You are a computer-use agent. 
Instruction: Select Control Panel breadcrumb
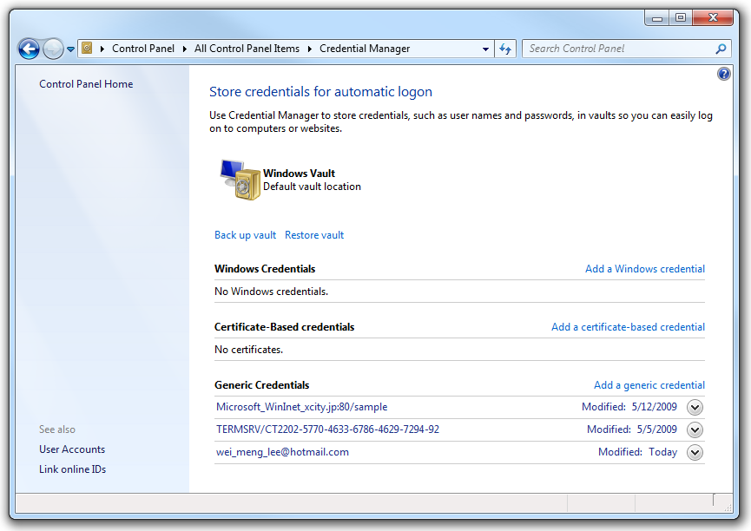point(143,49)
